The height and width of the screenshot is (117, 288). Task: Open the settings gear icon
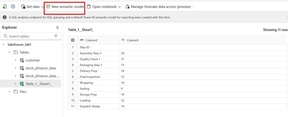coord(13,7)
